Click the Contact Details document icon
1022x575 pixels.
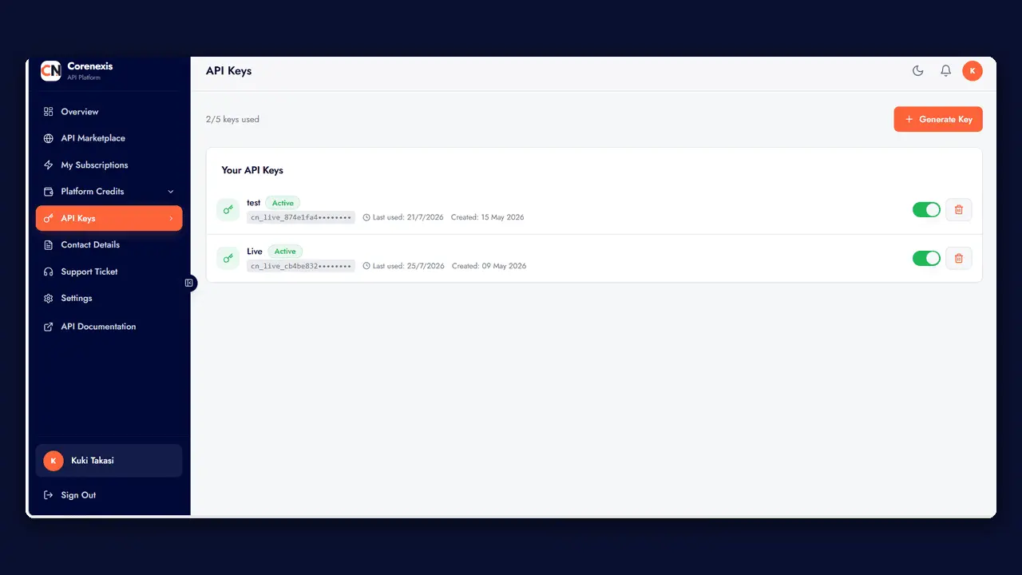pyautogui.click(x=49, y=245)
